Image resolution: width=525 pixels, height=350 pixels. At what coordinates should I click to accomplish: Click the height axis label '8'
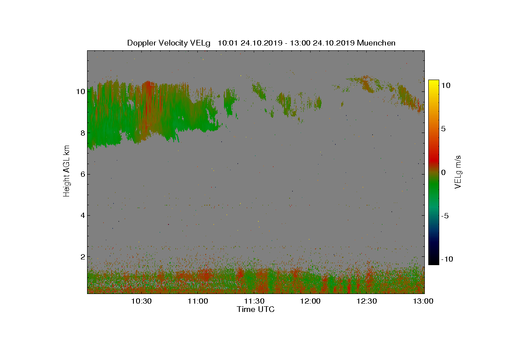pyautogui.click(x=82, y=133)
